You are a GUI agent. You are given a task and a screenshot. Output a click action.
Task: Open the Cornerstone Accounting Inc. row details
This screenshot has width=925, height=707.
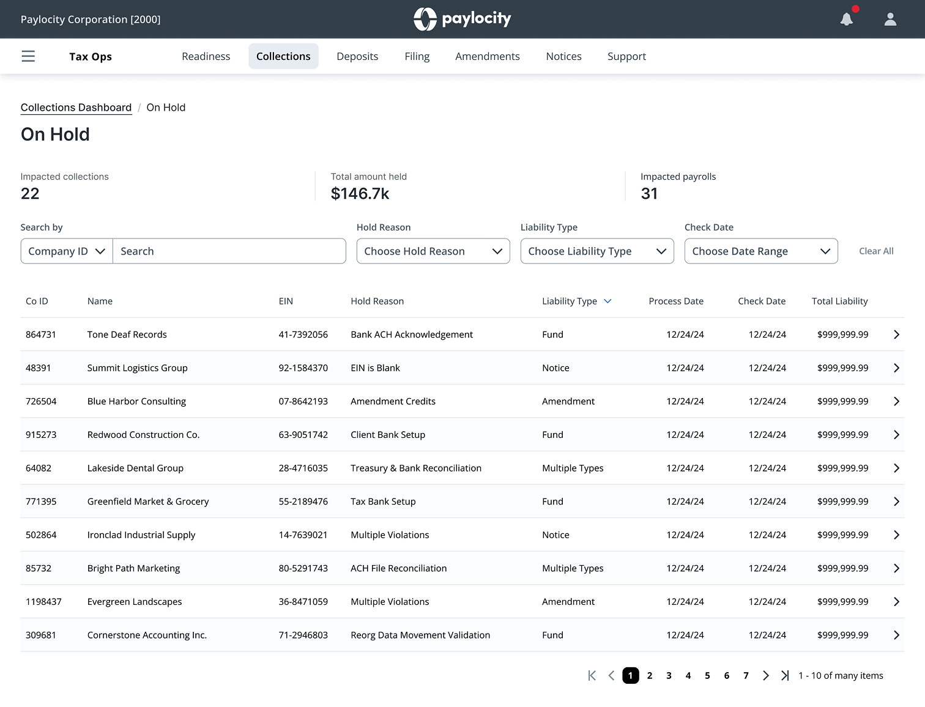(896, 635)
